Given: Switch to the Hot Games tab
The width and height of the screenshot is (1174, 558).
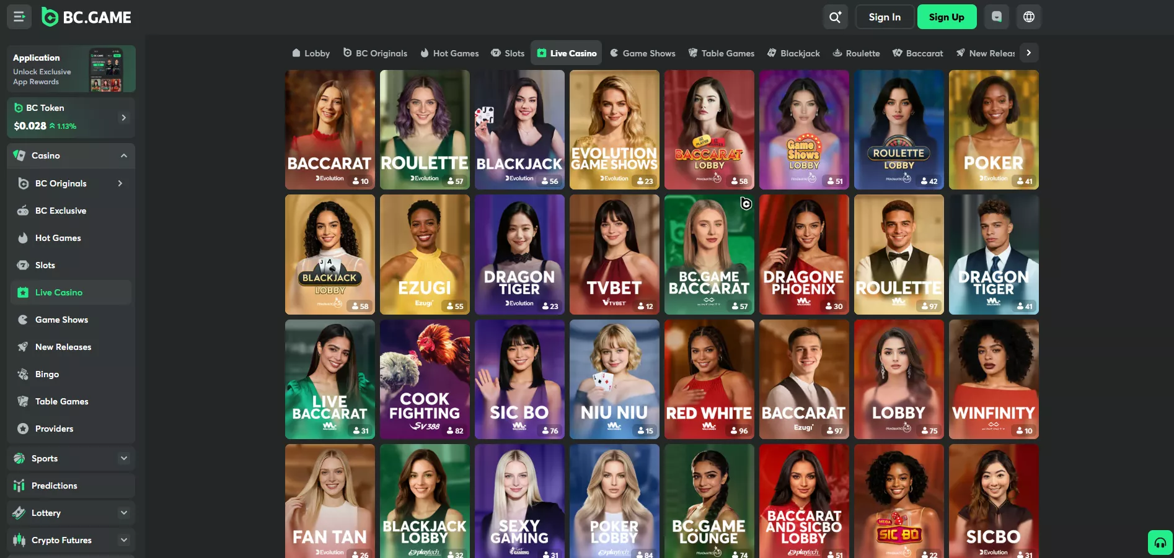Looking at the screenshot, I should tap(449, 53).
